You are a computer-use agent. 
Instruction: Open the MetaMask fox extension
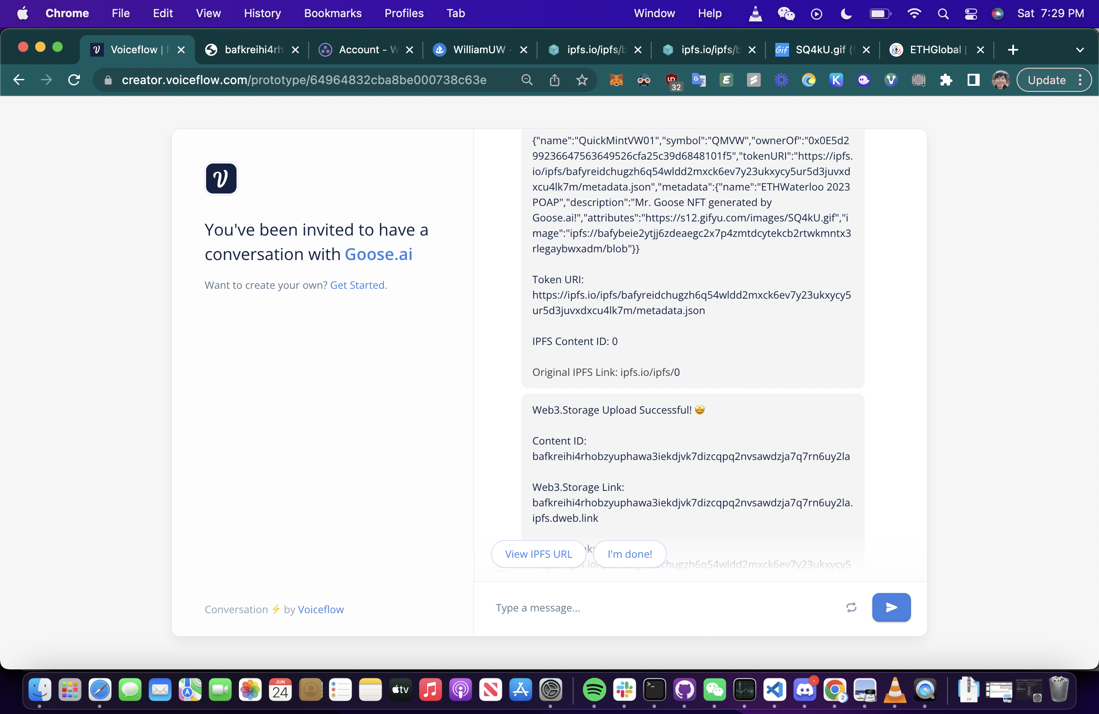(x=616, y=80)
